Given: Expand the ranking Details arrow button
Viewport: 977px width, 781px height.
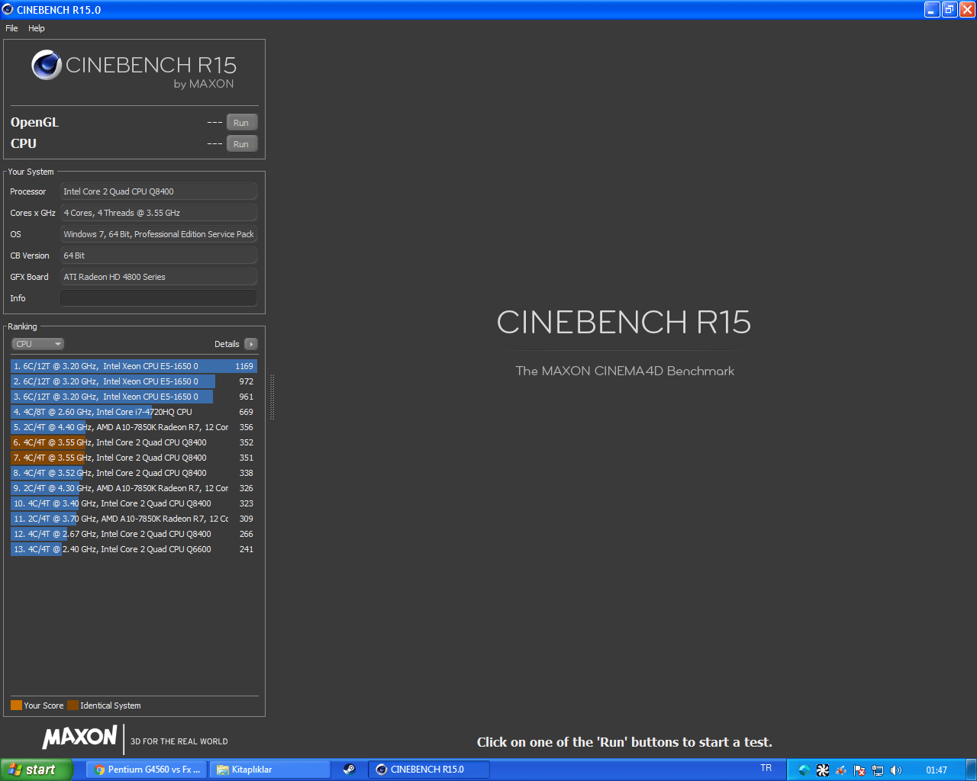Looking at the screenshot, I should pos(251,344).
